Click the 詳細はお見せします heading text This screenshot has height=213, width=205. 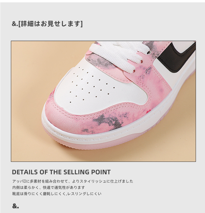pos(50,24)
